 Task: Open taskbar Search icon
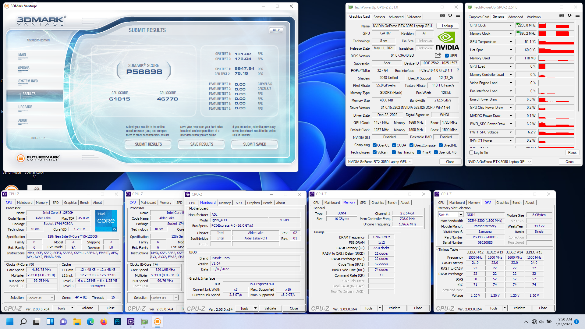click(x=23, y=322)
